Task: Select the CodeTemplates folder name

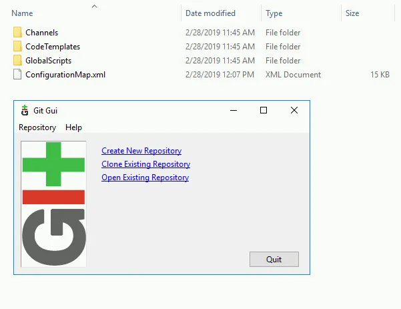Action: 53,47
